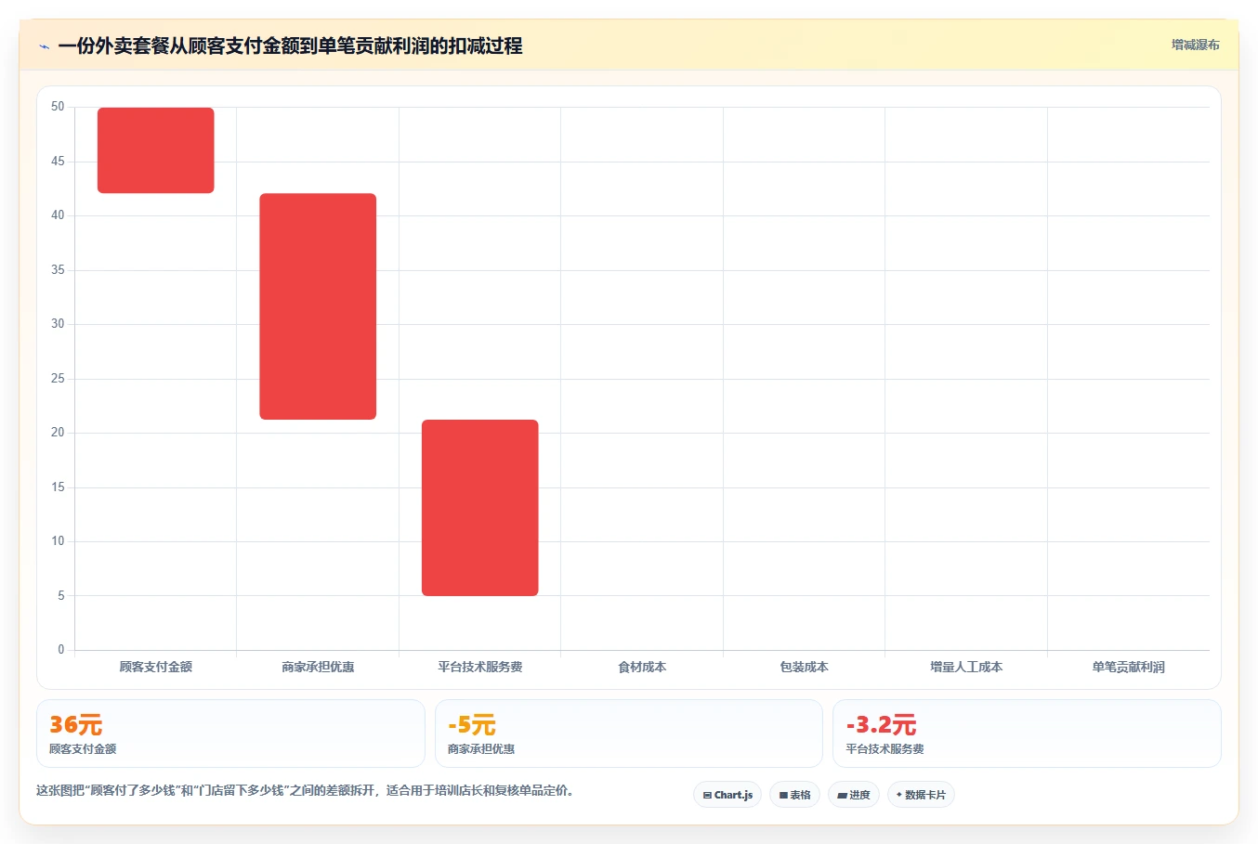Click the y-axis value 45
This screenshot has width=1258, height=844.
tap(58, 162)
